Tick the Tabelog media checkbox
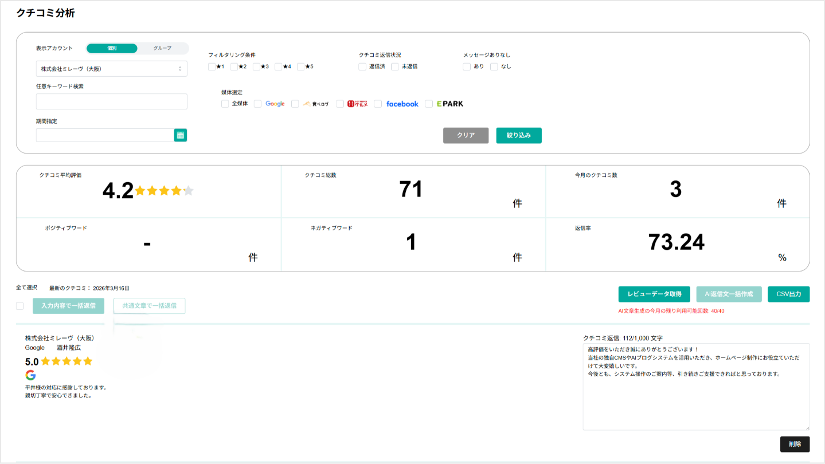The width and height of the screenshot is (825, 464). pos(295,104)
